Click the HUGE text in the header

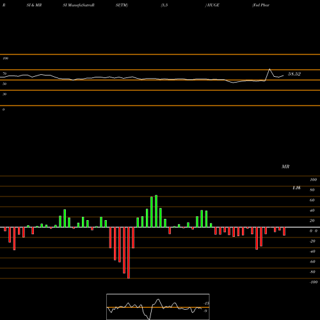tap(212, 5)
